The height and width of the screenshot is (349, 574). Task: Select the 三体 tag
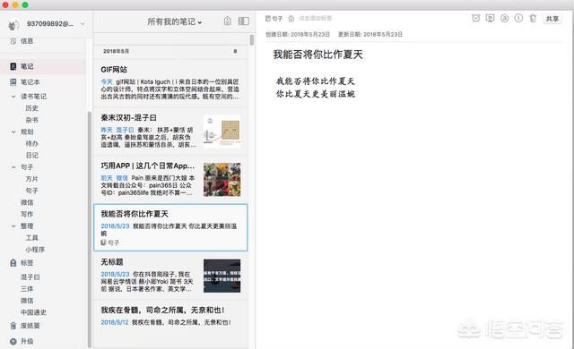27,289
